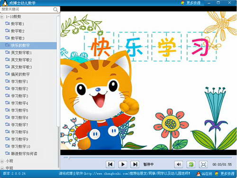237x178 pixels.
Task: Select 学习数字10 lesson
Action: pyautogui.click(x=20, y=147)
